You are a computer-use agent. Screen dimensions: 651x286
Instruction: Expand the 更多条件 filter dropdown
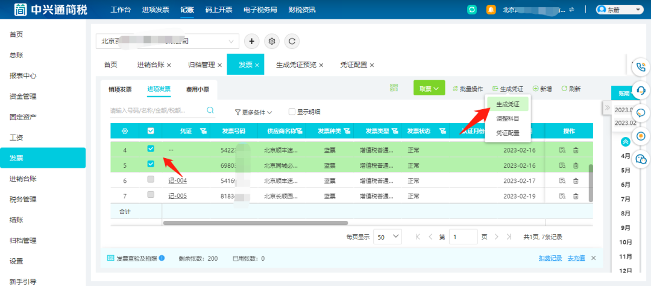tap(253, 112)
